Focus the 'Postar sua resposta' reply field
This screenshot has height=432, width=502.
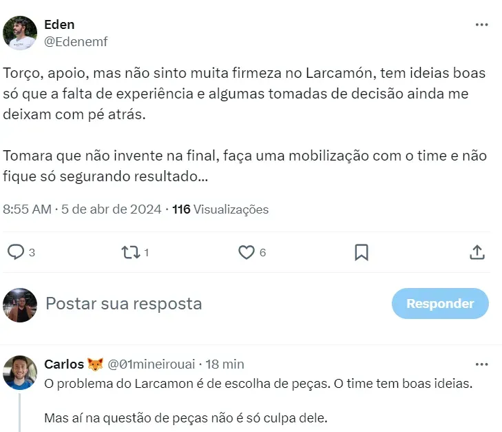coord(207,304)
